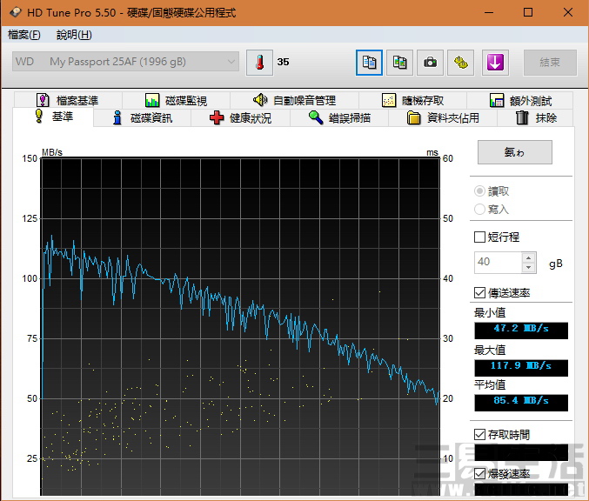The width and height of the screenshot is (589, 501).
Task: Click the start button above 讀取
Action: coord(515,152)
